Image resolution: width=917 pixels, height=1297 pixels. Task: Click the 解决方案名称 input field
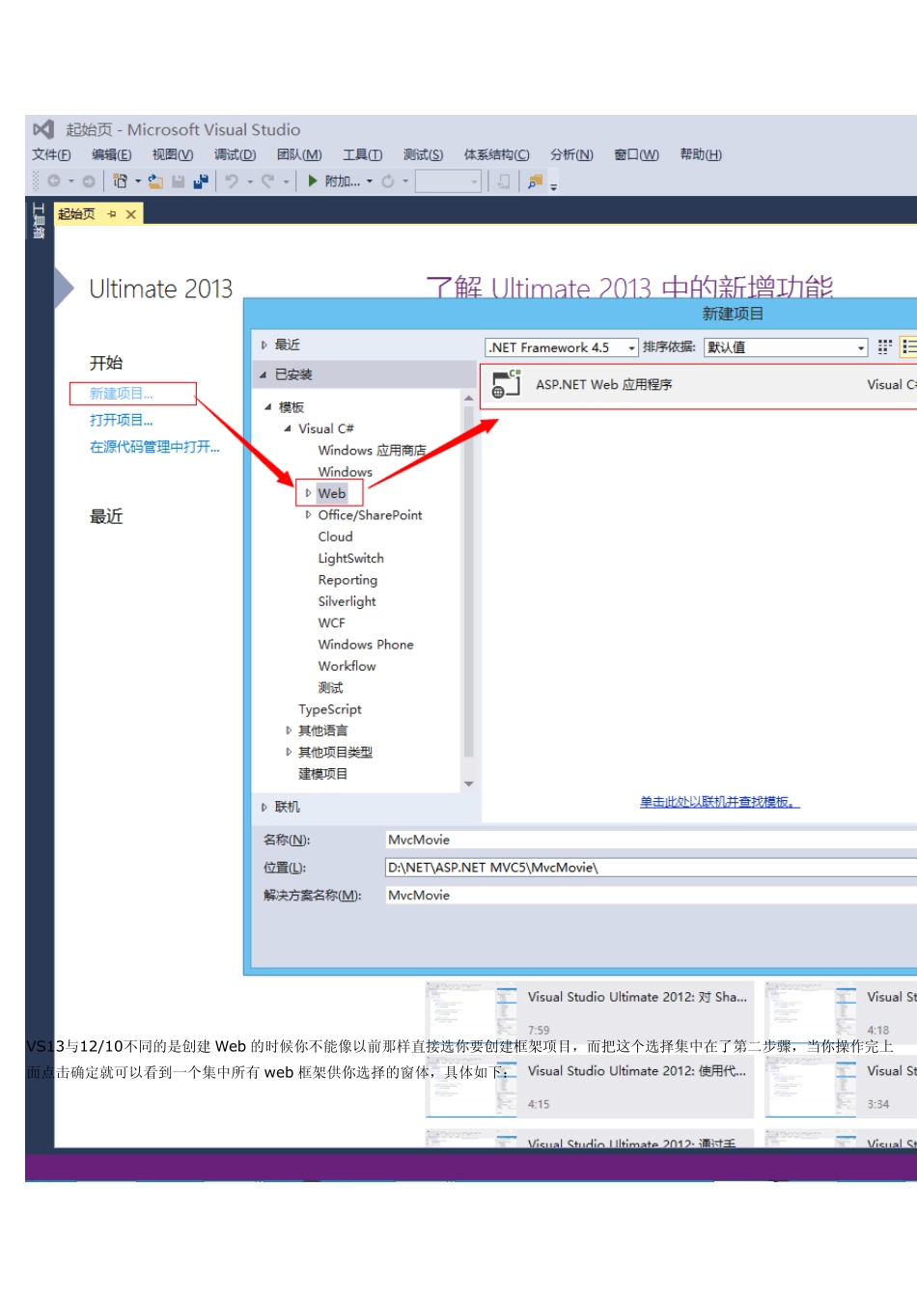pyautogui.click(x=651, y=896)
